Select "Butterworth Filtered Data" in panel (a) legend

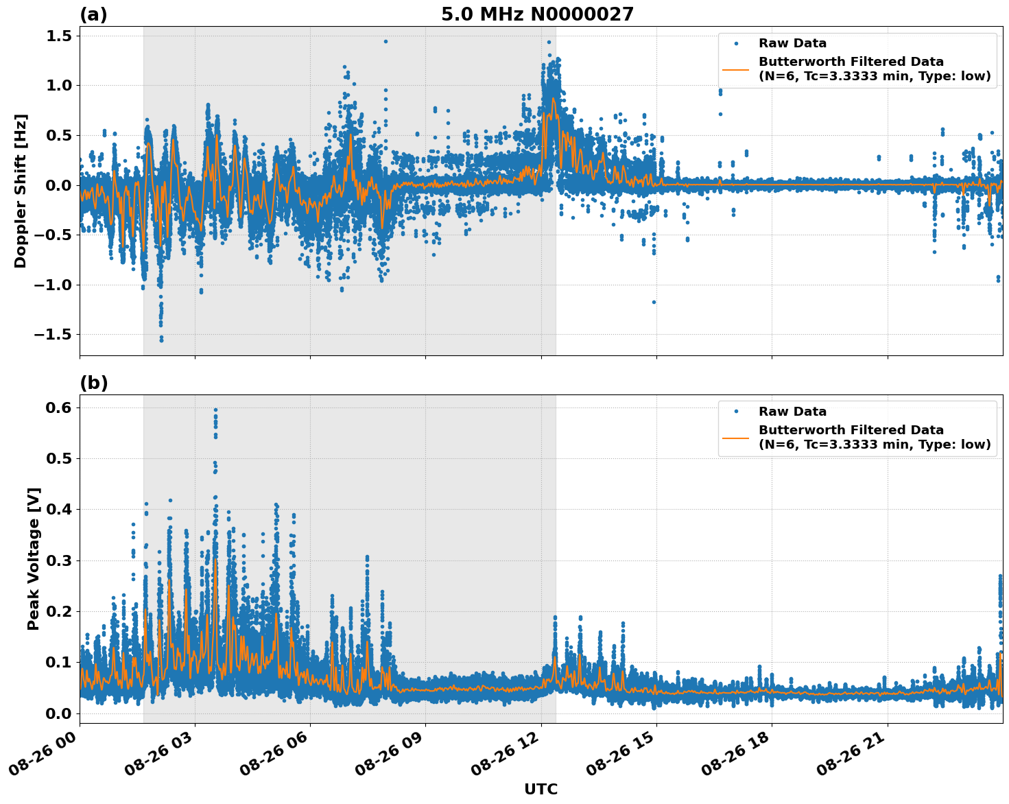[851, 62]
